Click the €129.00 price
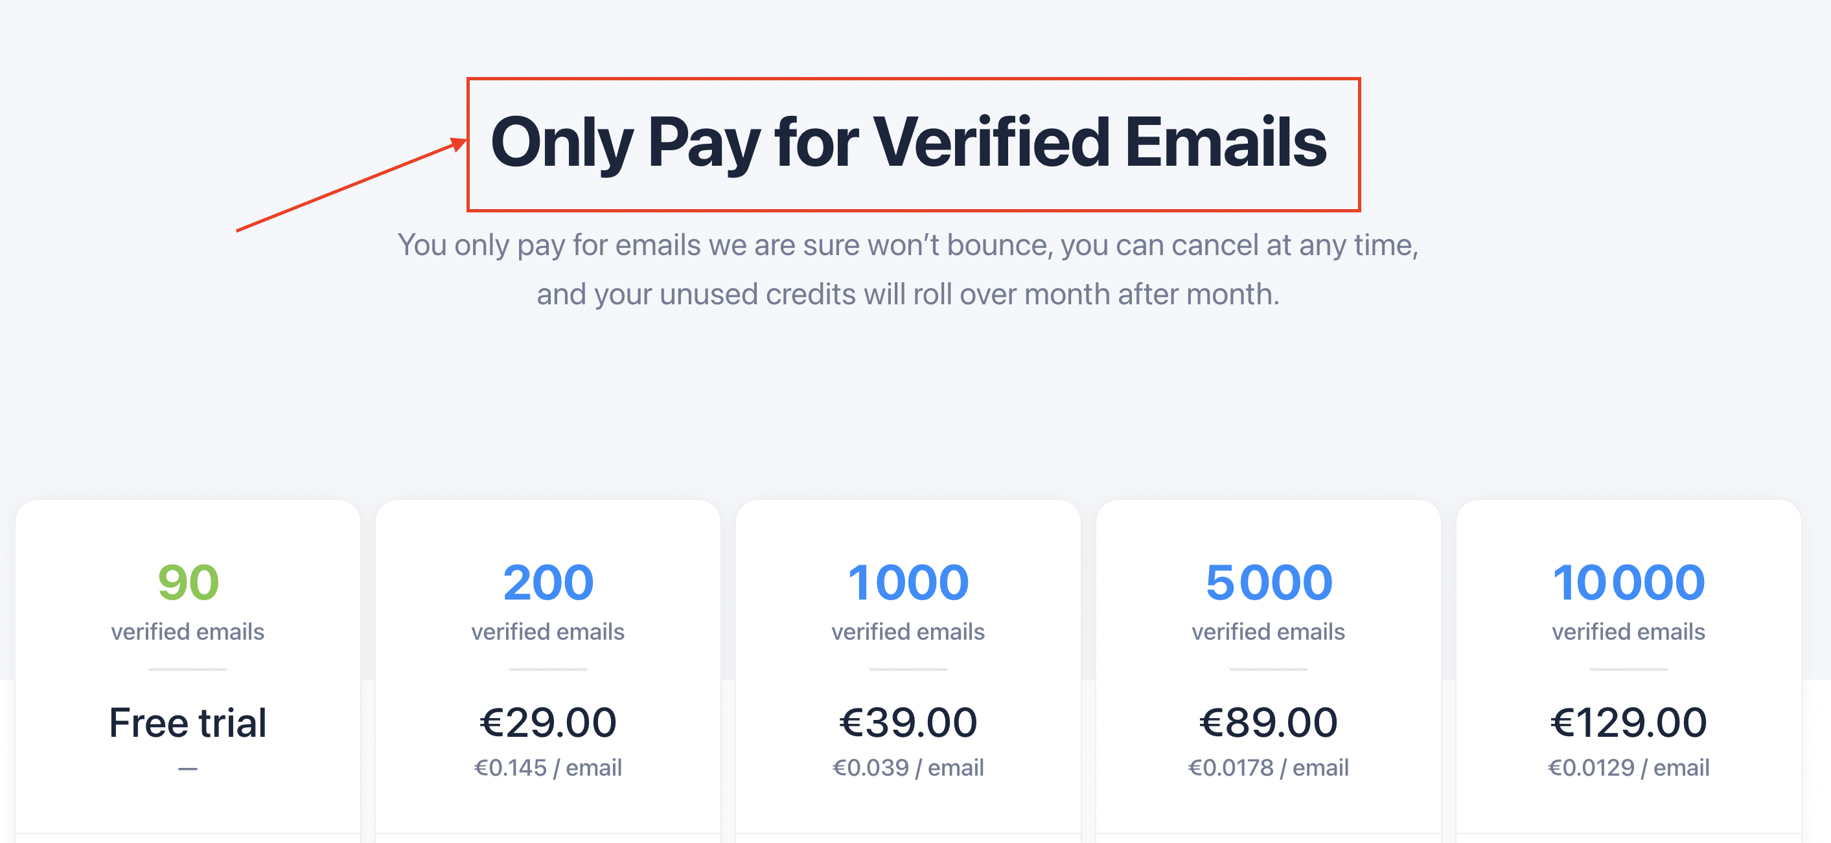1831x843 pixels. (1628, 723)
